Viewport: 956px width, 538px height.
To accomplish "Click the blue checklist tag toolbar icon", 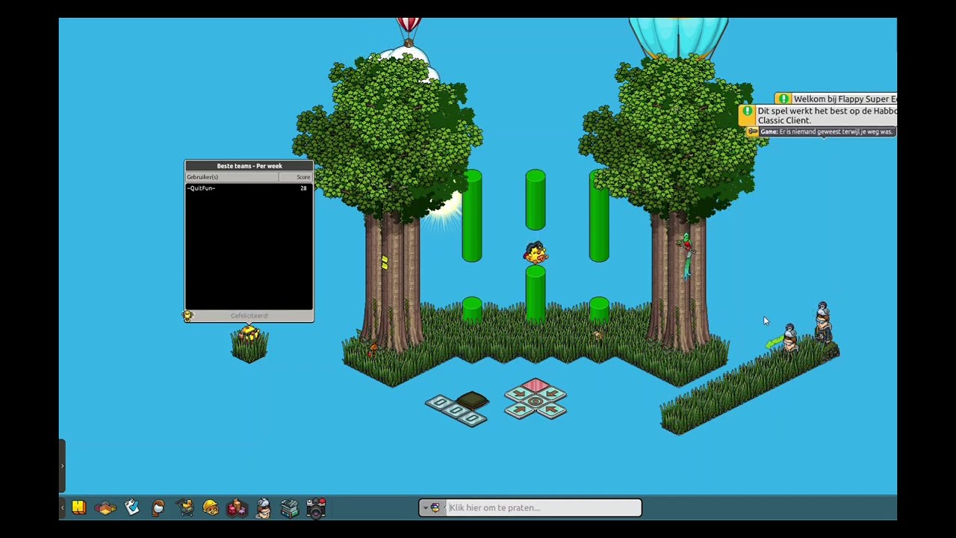I will coord(131,508).
